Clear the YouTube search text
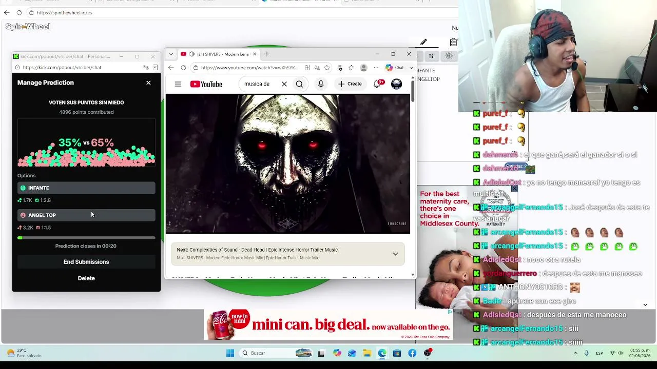The image size is (657, 369). 284,84
